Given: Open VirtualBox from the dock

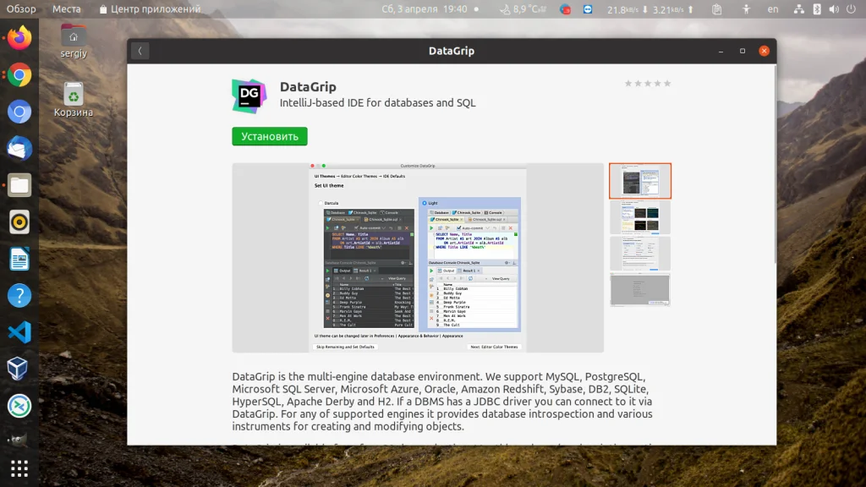Looking at the screenshot, I should [19, 367].
